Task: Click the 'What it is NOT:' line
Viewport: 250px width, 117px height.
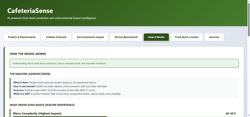Action: click(67, 94)
